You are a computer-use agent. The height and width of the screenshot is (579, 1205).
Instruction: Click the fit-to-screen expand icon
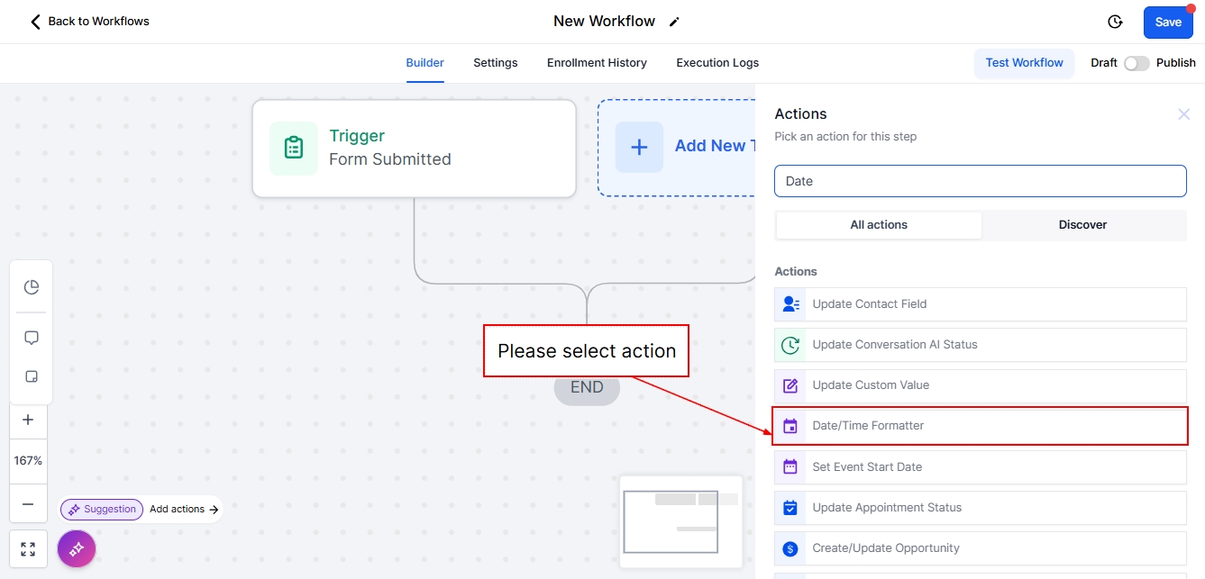click(28, 549)
